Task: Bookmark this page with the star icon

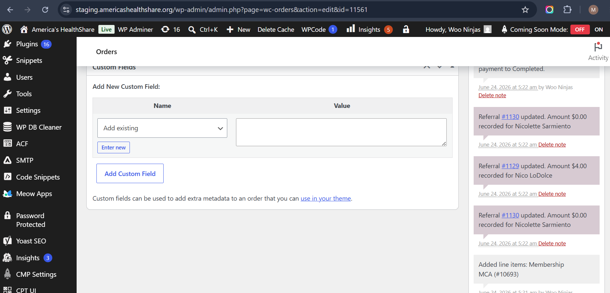Action: click(525, 10)
